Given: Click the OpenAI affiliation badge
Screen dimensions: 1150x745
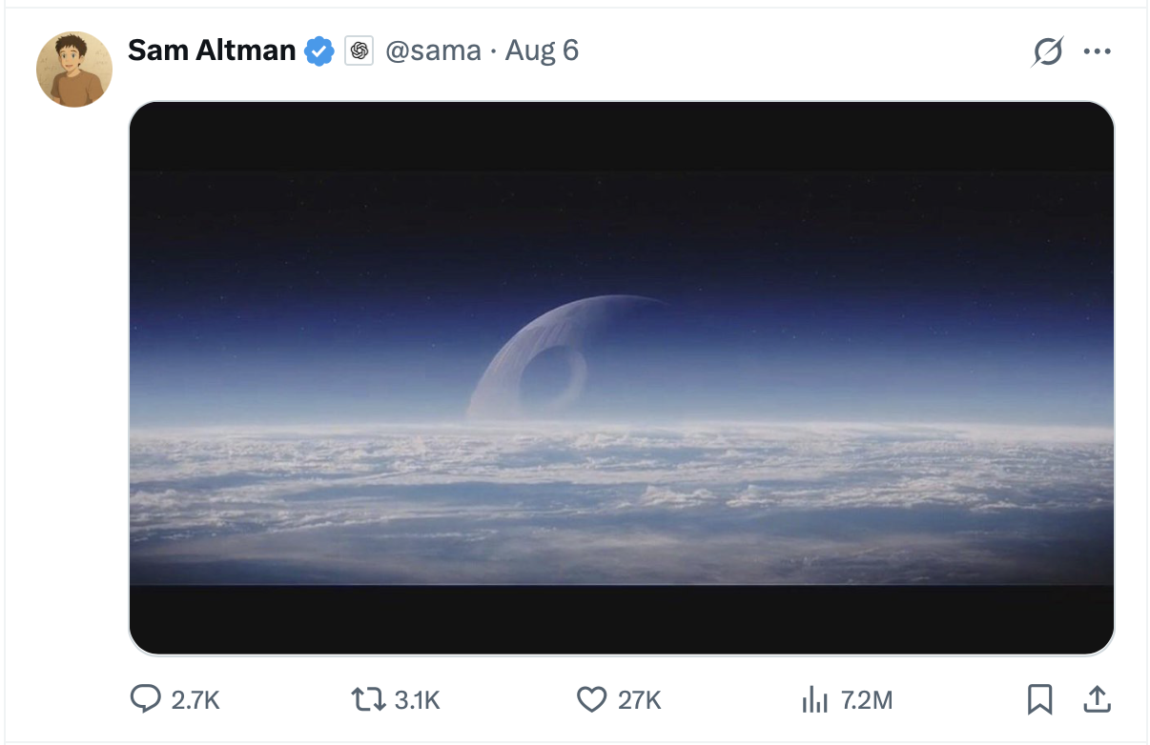Looking at the screenshot, I should click(359, 50).
